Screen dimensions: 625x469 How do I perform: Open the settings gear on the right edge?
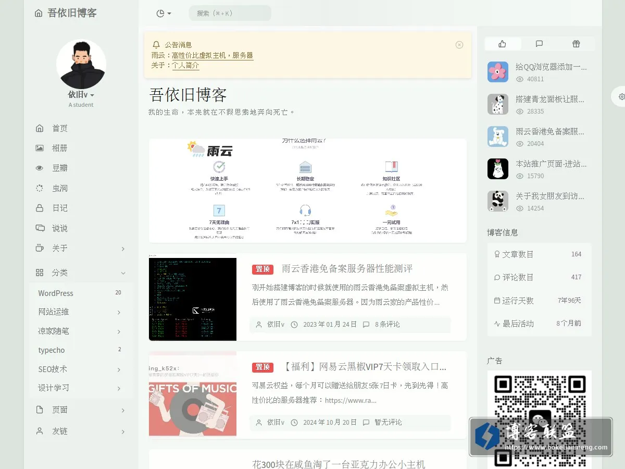coord(621,96)
